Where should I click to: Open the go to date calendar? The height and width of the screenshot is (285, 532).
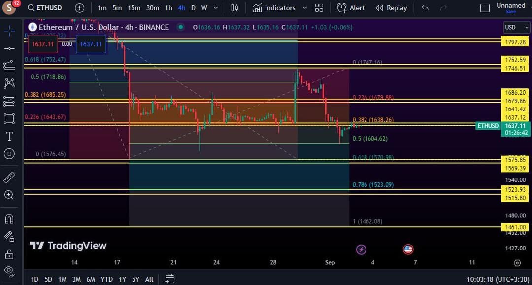pyautogui.click(x=170, y=279)
